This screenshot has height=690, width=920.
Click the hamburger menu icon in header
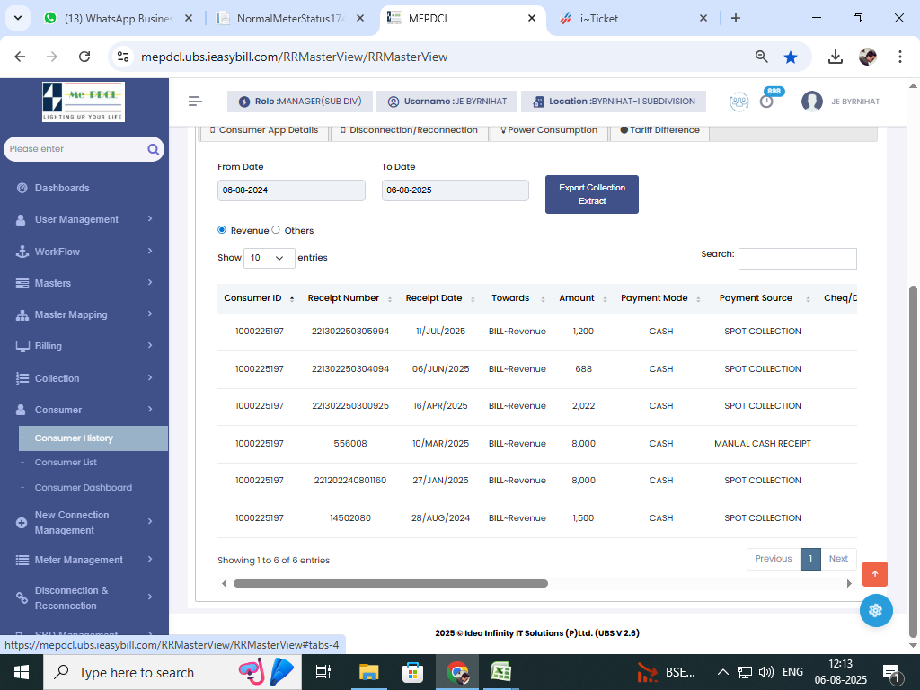tap(195, 102)
